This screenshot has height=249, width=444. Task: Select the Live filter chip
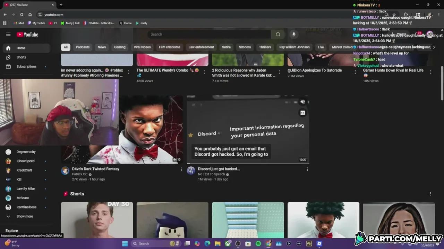321,47
